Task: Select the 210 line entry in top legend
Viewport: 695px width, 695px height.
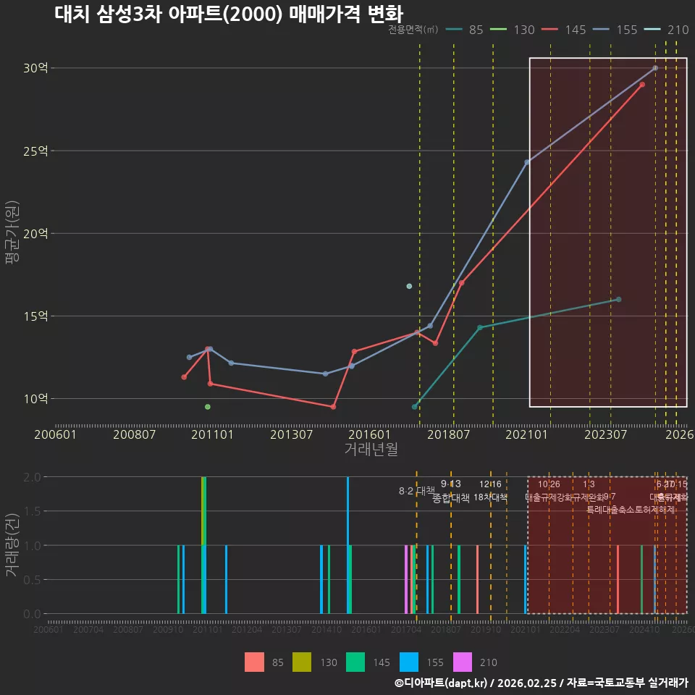Action: pyautogui.click(x=666, y=30)
